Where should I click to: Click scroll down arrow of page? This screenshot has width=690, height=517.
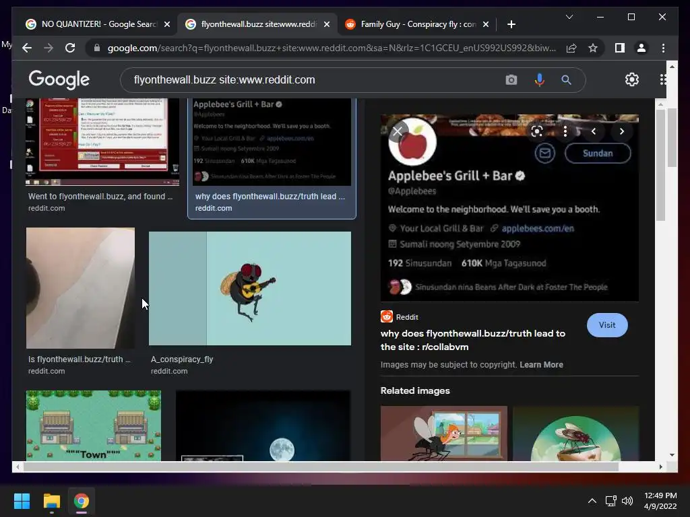coord(672,455)
